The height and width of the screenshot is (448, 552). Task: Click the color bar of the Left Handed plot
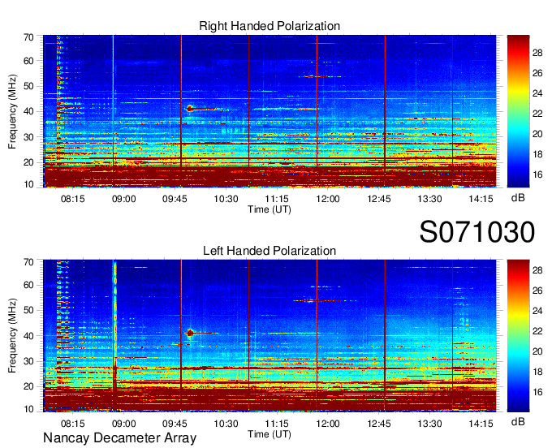[518, 336]
